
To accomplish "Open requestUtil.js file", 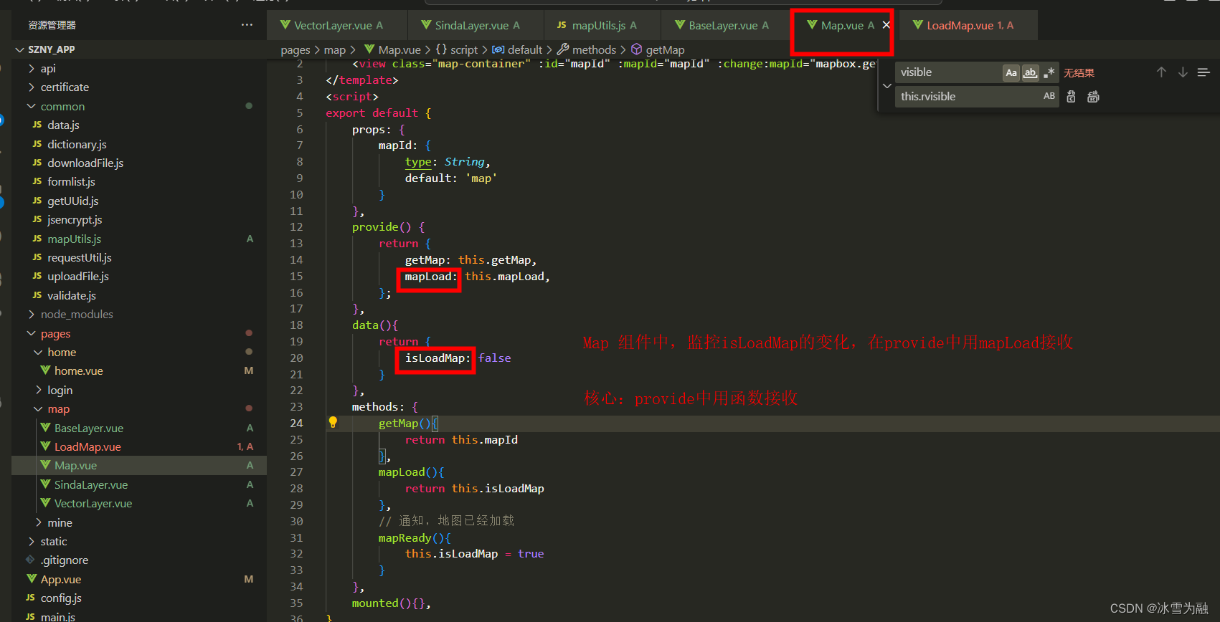I will pyautogui.click(x=80, y=258).
